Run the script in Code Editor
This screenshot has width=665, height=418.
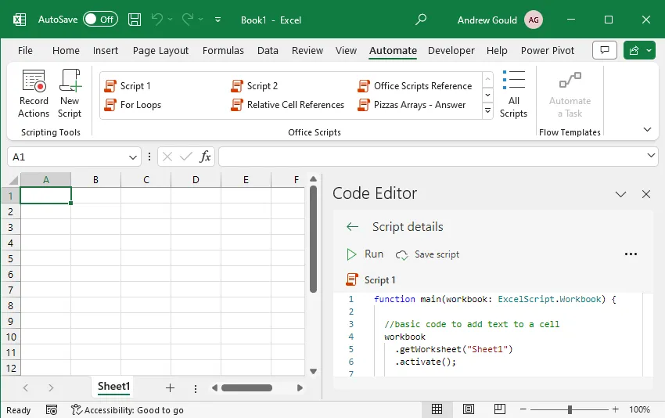pos(365,254)
